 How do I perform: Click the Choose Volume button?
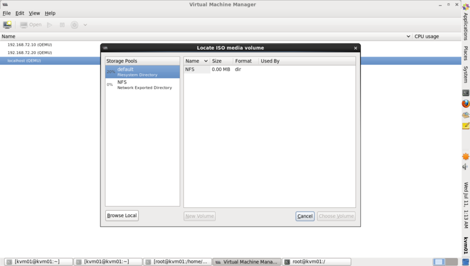pyautogui.click(x=336, y=216)
